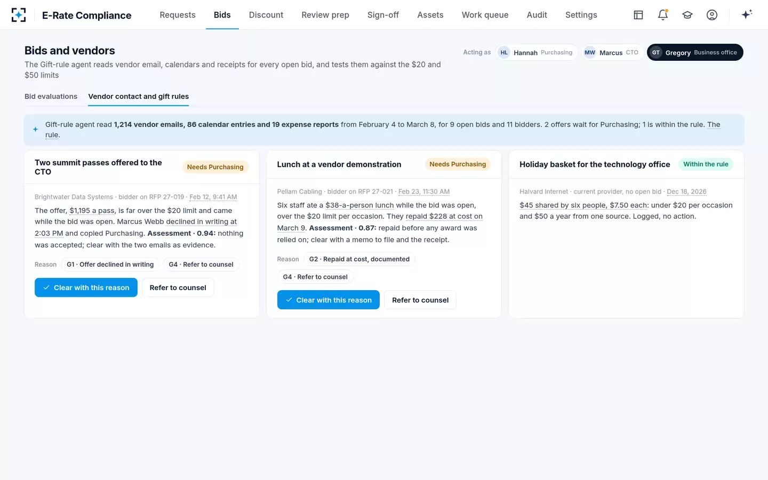
Task: Open 'Dec 18, 2026' date link
Action: [686, 191]
